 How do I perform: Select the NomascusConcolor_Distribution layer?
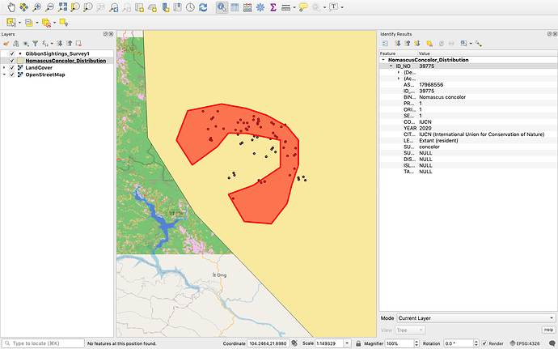click(66, 61)
